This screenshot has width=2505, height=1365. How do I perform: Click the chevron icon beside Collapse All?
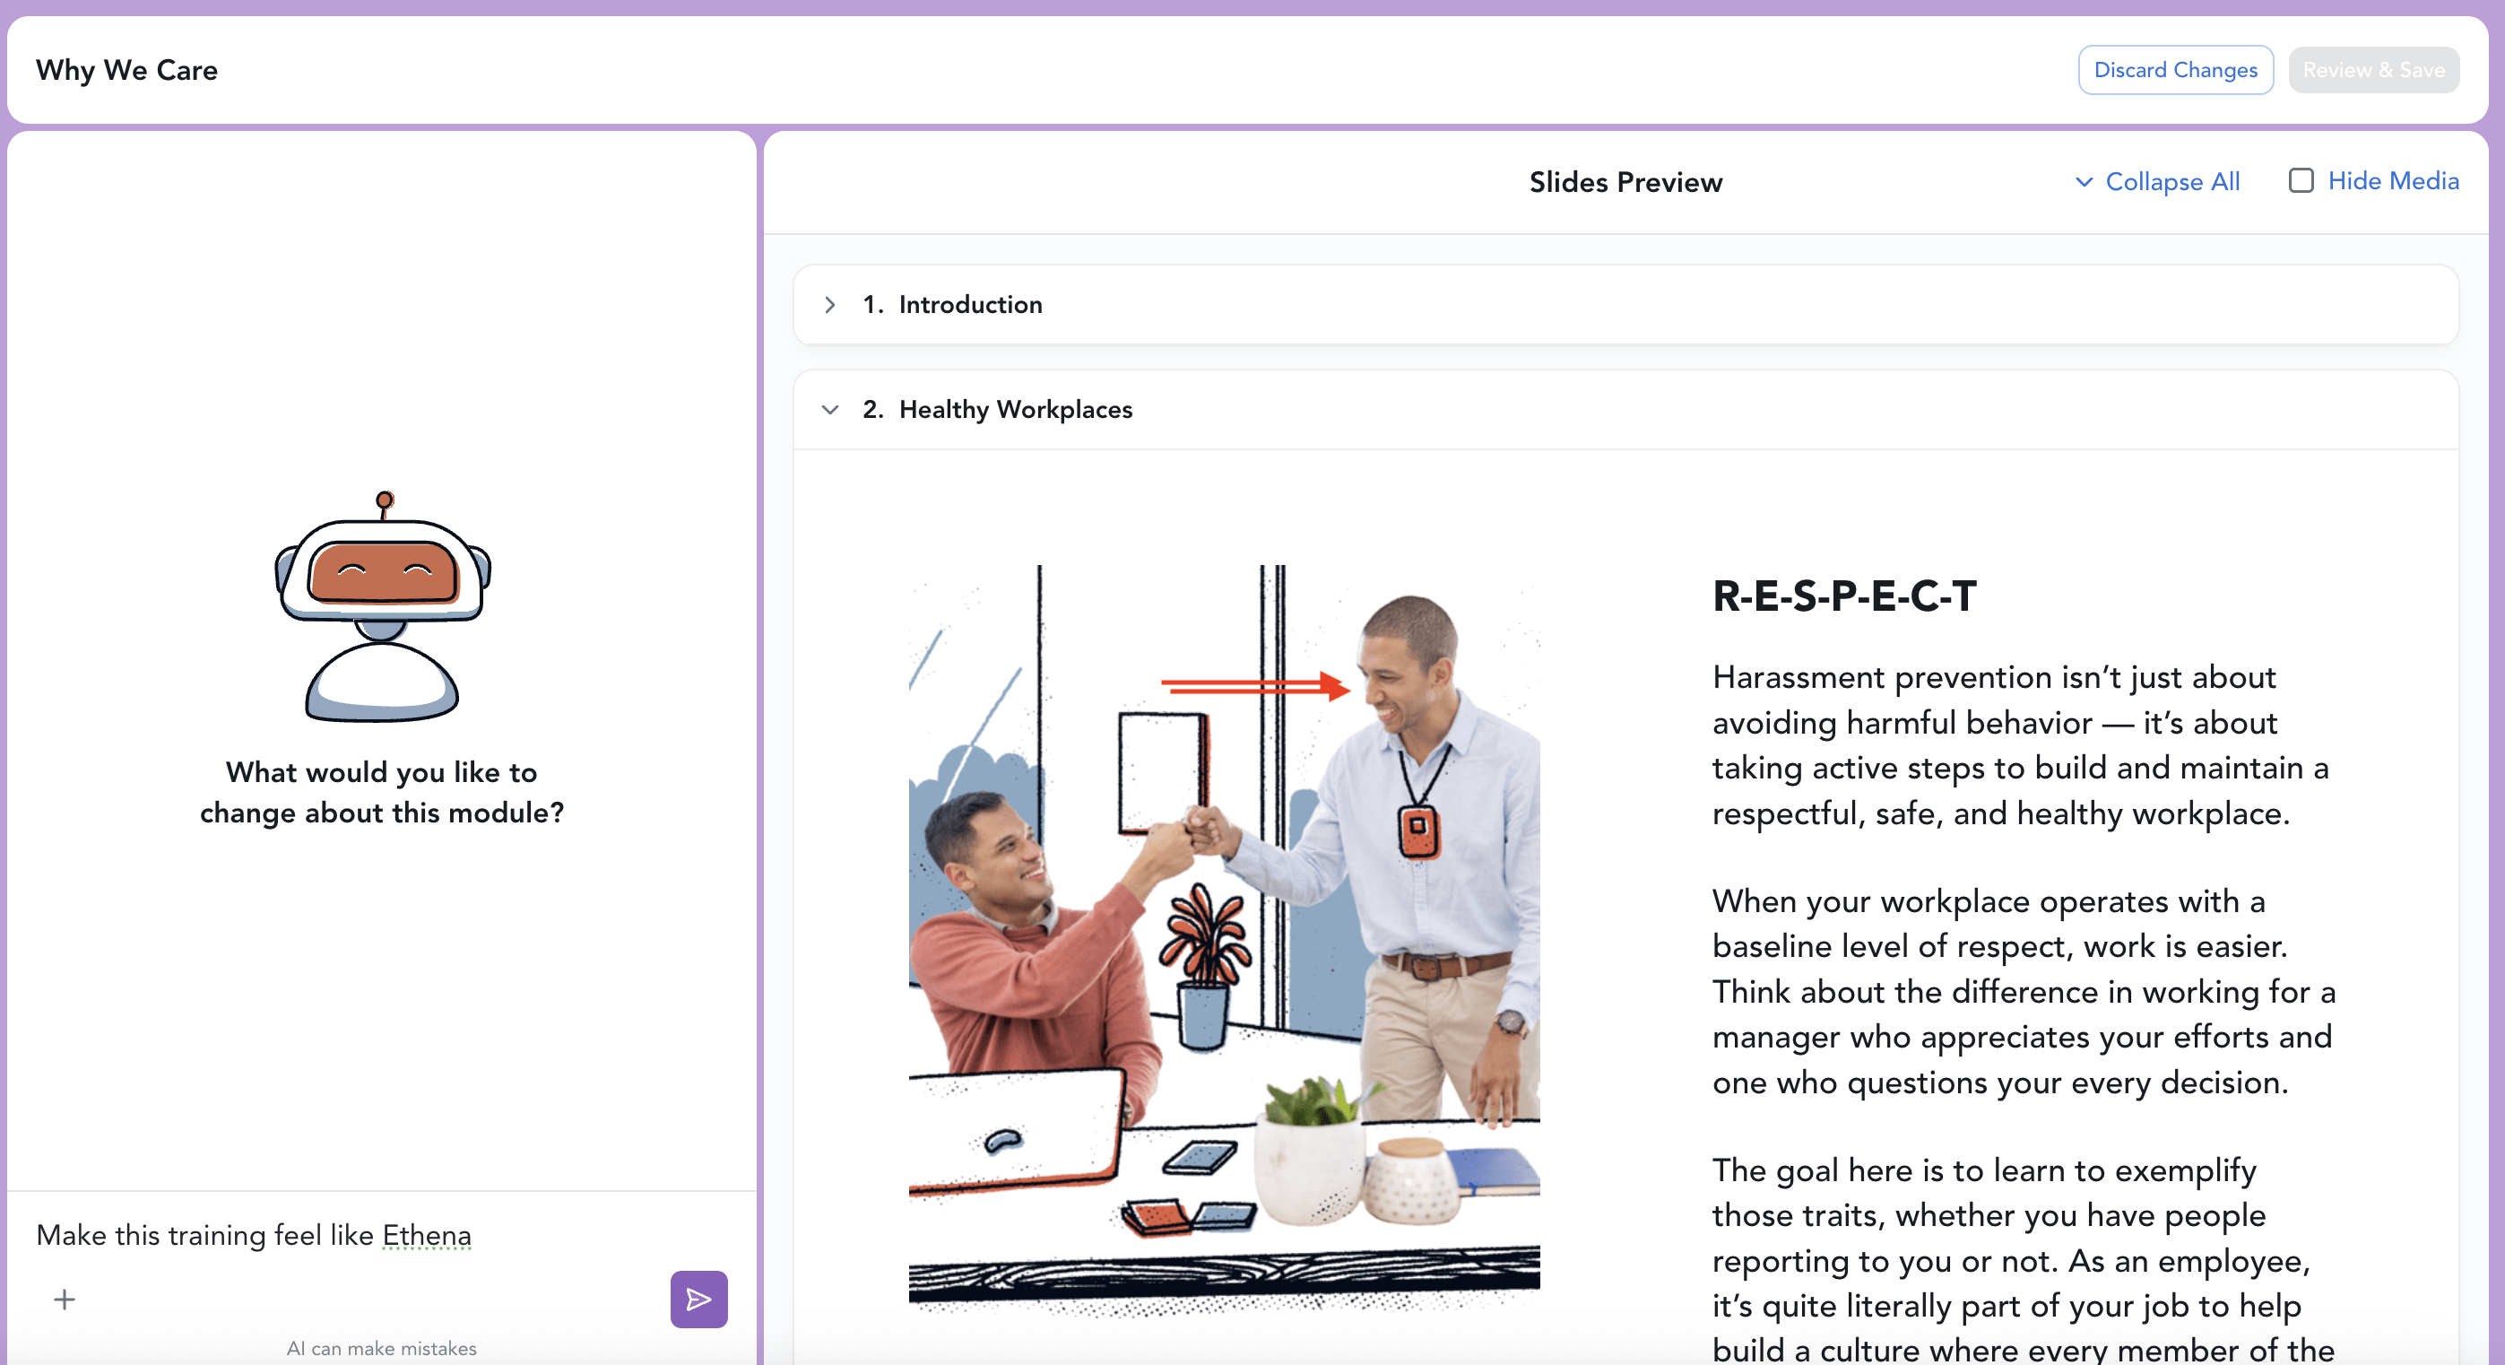(2083, 182)
